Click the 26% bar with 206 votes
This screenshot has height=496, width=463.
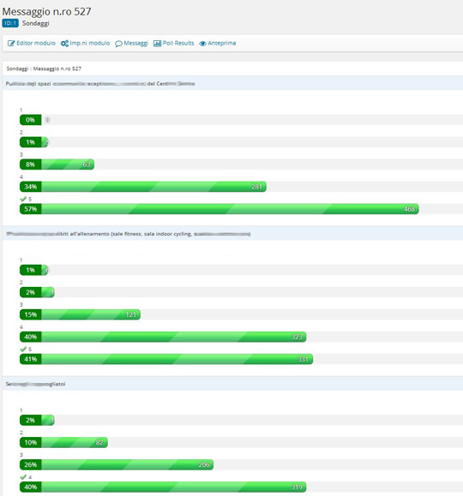pyautogui.click(x=117, y=464)
